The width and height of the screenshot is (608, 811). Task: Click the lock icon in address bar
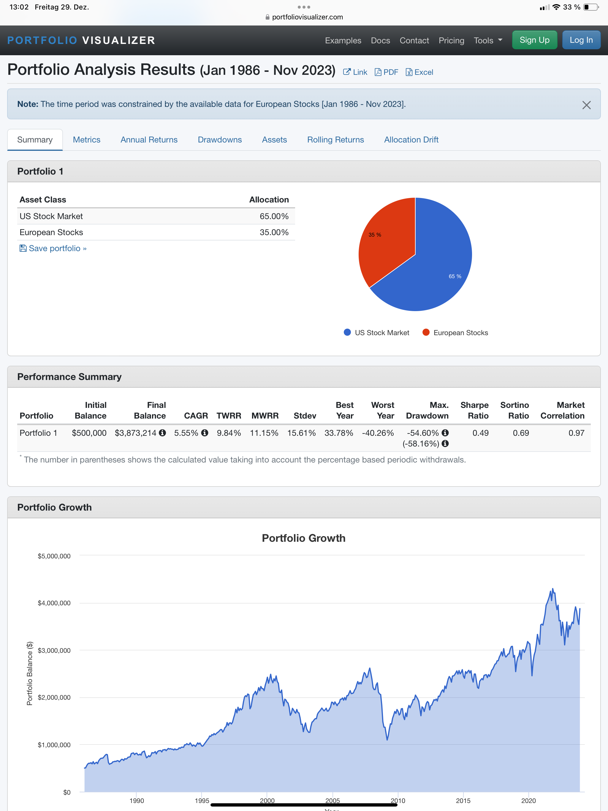pyautogui.click(x=267, y=17)
